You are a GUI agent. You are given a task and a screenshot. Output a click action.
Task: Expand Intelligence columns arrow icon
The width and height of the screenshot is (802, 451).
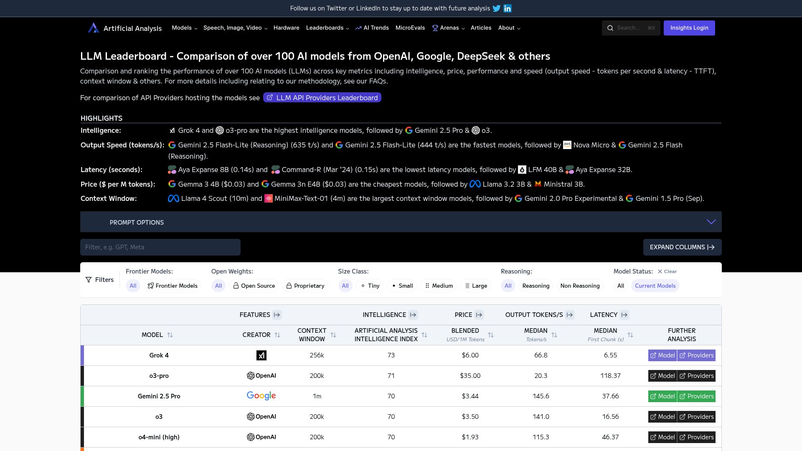pos(413,315)
